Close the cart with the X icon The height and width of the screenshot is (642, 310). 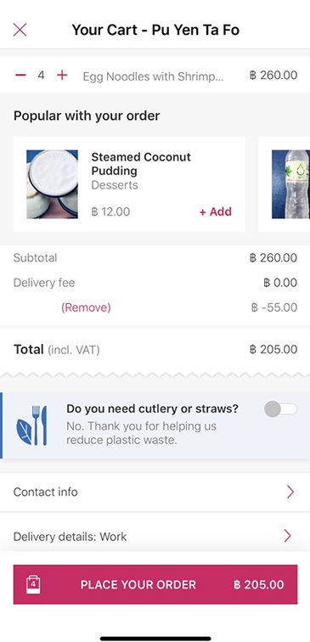[x=20, y=30]
